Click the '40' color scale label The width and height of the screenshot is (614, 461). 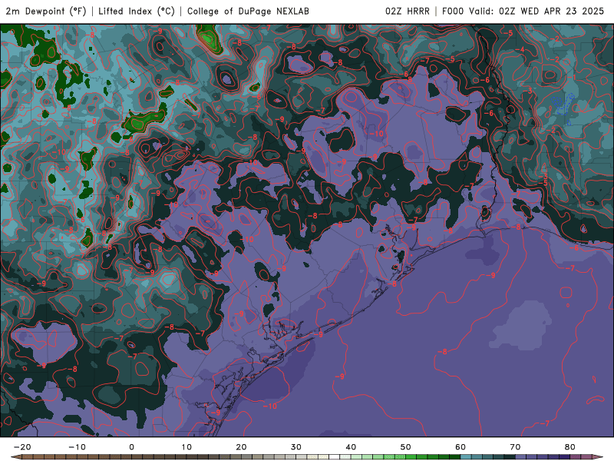coord(351,447)
